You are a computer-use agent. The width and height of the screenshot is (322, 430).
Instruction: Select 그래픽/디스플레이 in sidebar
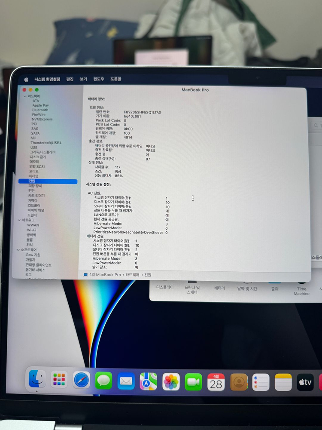click(43, 152)
